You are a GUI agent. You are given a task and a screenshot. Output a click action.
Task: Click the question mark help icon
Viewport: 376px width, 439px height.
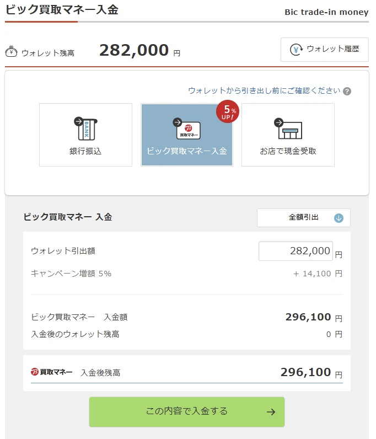coord(347,91)
